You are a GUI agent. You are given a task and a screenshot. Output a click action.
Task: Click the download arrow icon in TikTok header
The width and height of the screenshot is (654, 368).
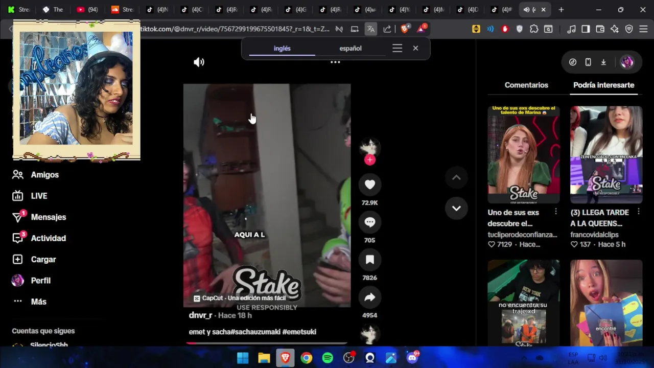603,62
